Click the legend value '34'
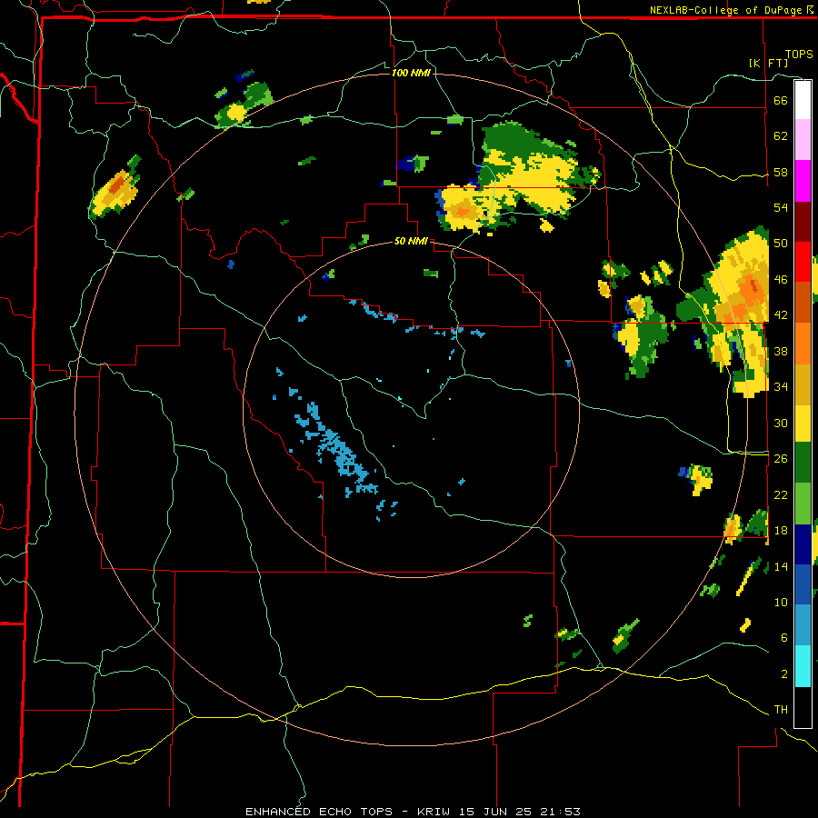Image resolution: width=818 pixels, height=818 pixels. coord(781,386)
